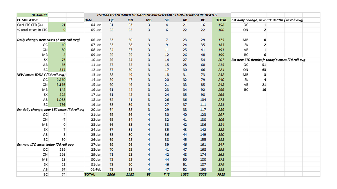Screen dimensions: 337x189
Task: Click the CUMULATIVE header cell
Action: (32, 20)
